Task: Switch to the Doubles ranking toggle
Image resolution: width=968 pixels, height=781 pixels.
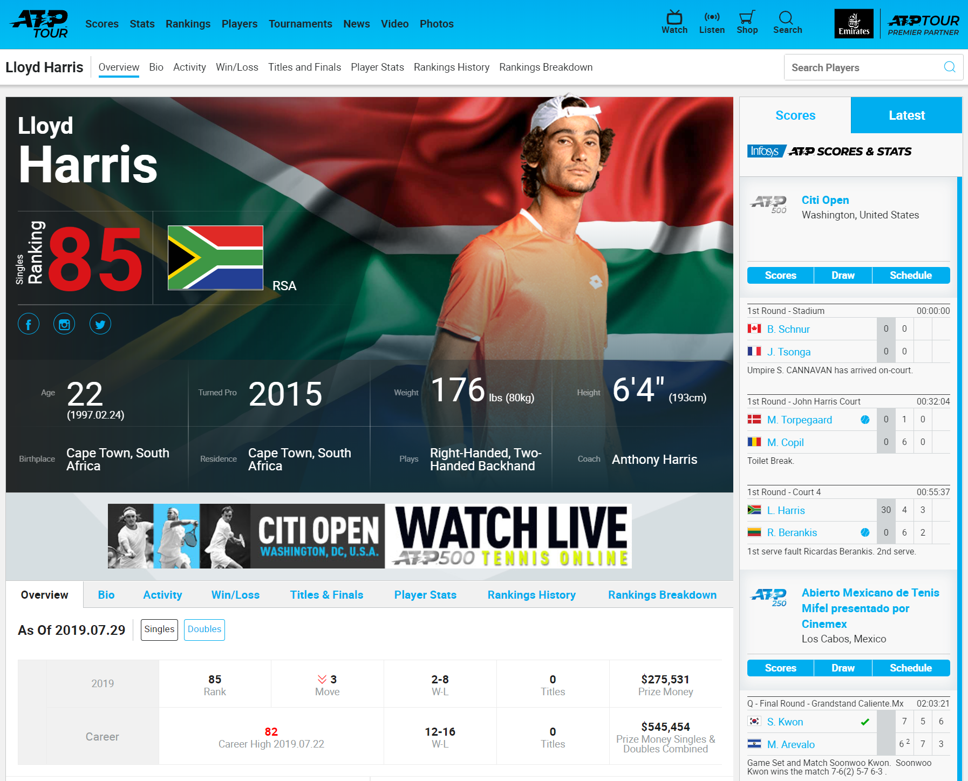Action: tap(204, 629)
